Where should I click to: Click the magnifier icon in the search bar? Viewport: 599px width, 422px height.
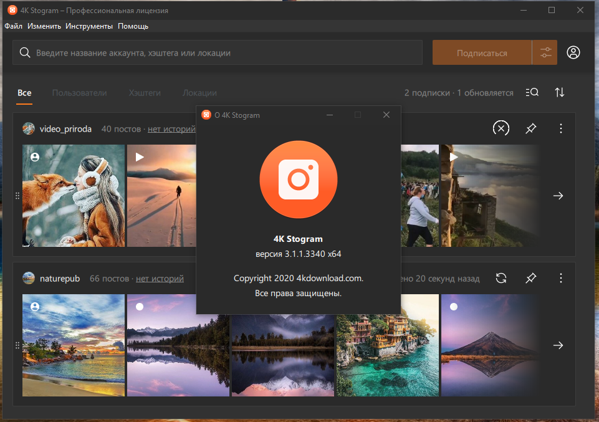pyautogui.click(x=25, y=53)
